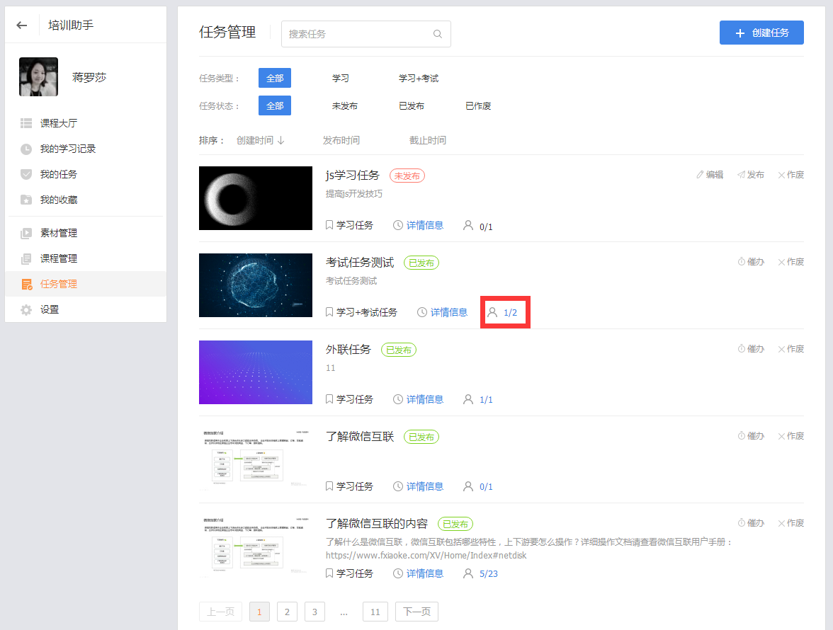Screen dimensions: 833x630
Task: Click 催办 for 了解微信互联的内容
Action: [x=751, y=523]
